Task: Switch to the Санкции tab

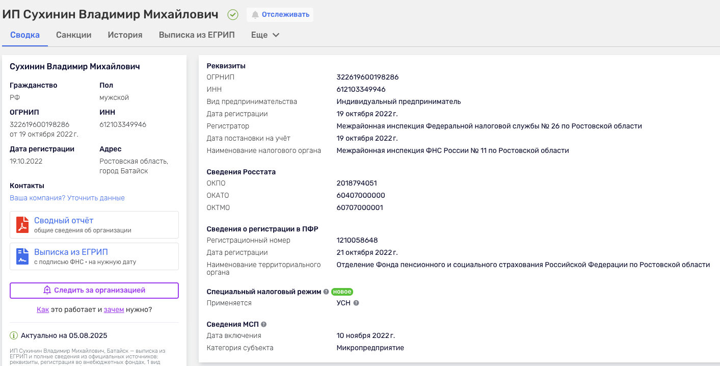Action: tap(72, 35)
